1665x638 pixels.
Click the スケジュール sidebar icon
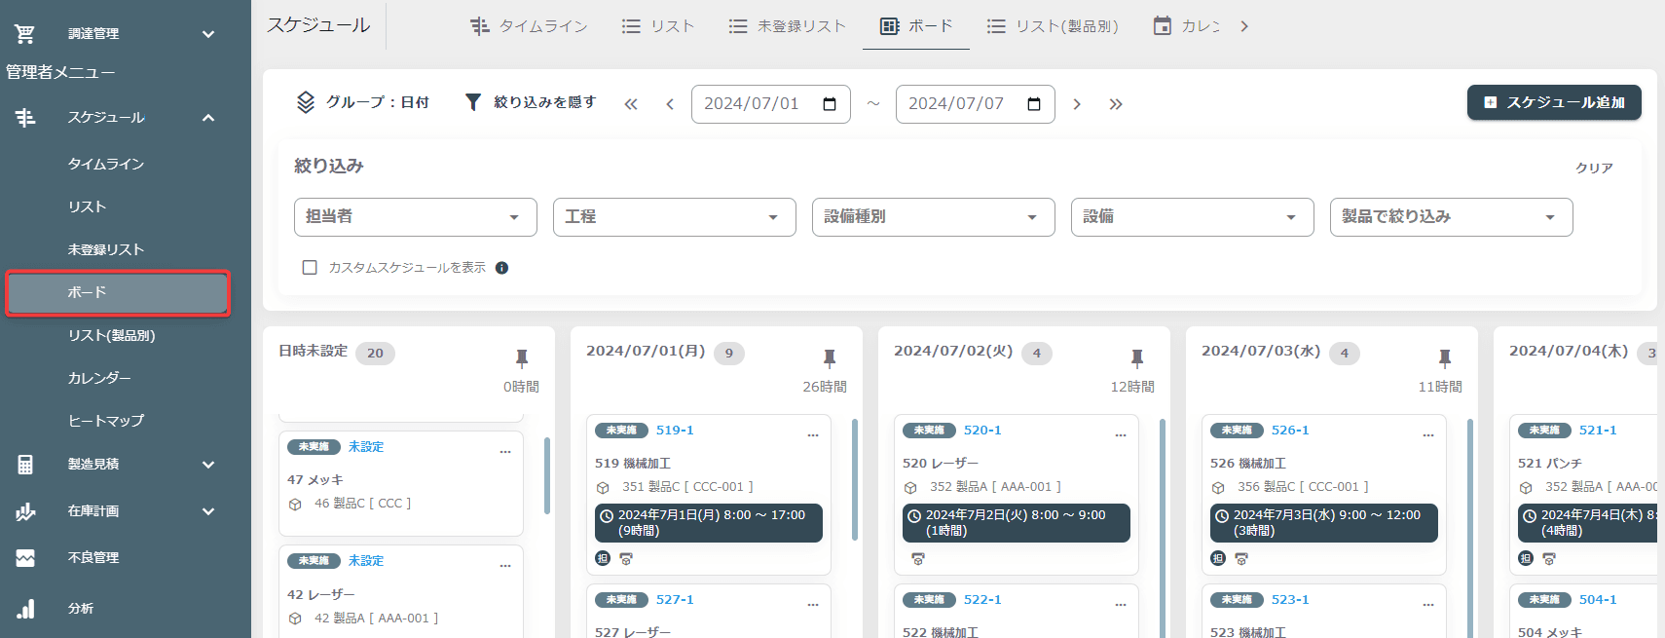pyautogui.click(x=25, y=118)
